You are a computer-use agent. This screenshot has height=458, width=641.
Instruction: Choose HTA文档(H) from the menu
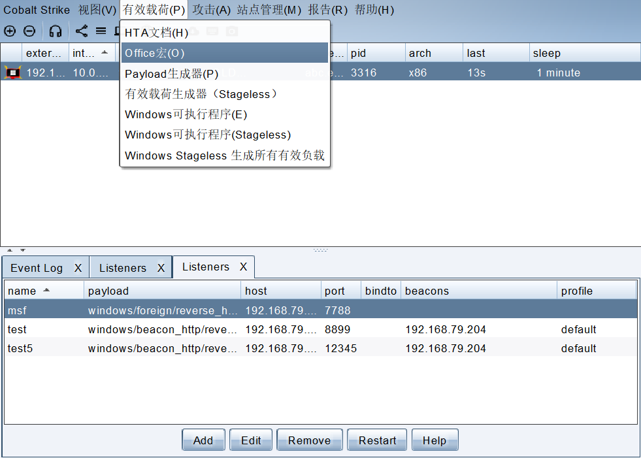pyautogui.click(x=224, y=33)
